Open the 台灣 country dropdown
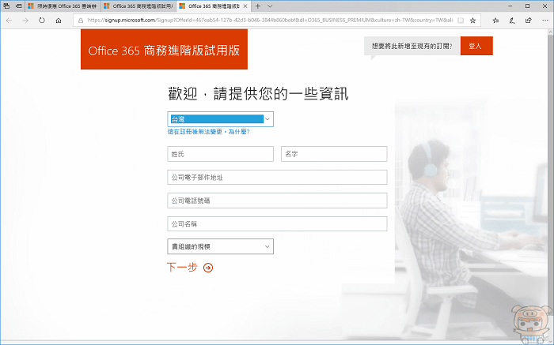Screen dimensions: 554x345 coord(220,119)
